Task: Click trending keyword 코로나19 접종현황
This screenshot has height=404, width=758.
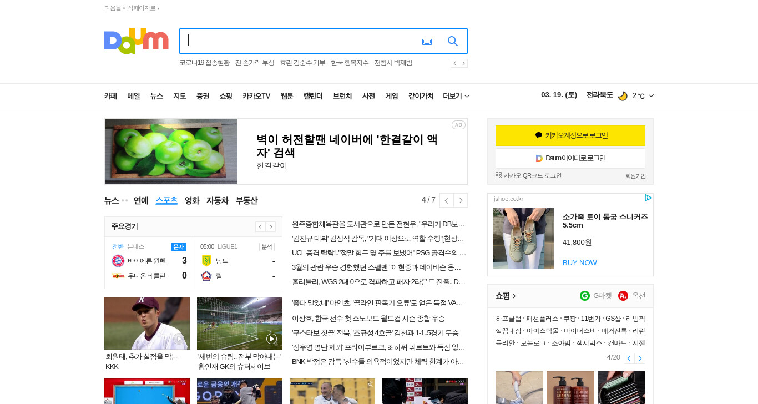Action: [x=204, y=63]
